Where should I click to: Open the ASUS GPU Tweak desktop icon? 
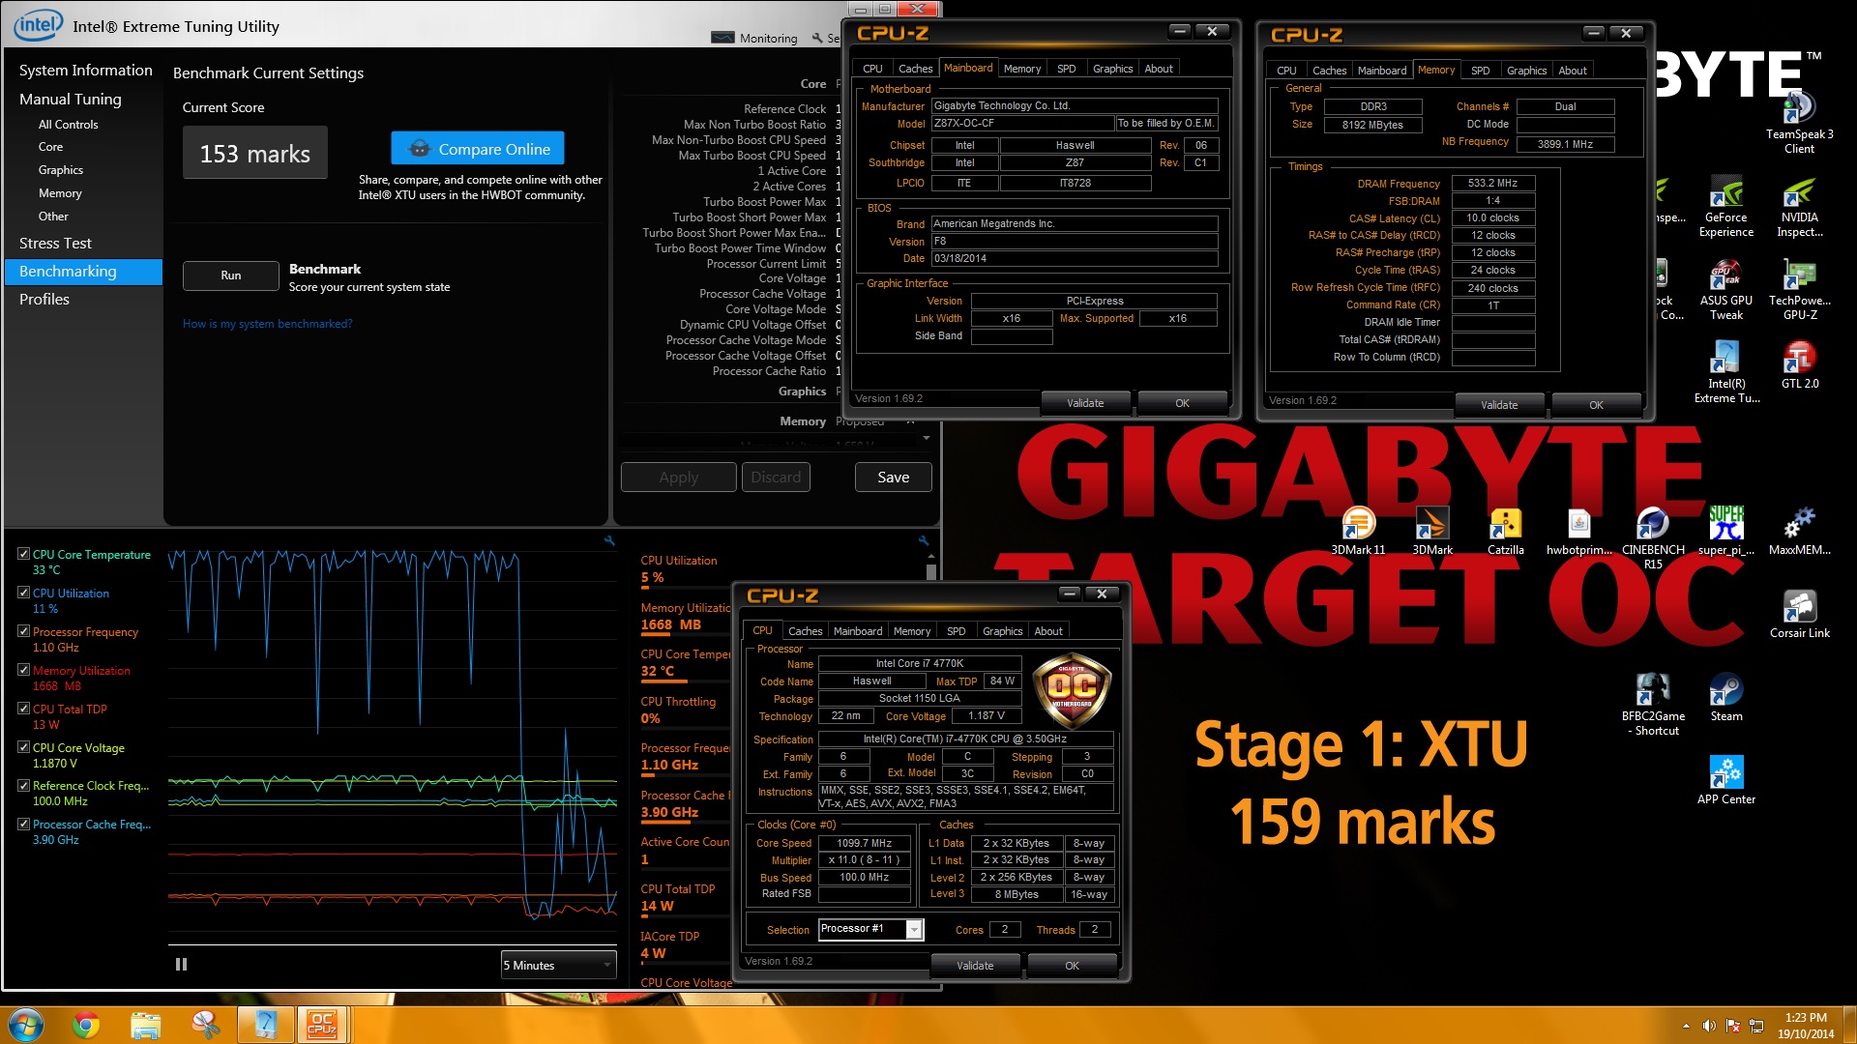(1725, 290)
